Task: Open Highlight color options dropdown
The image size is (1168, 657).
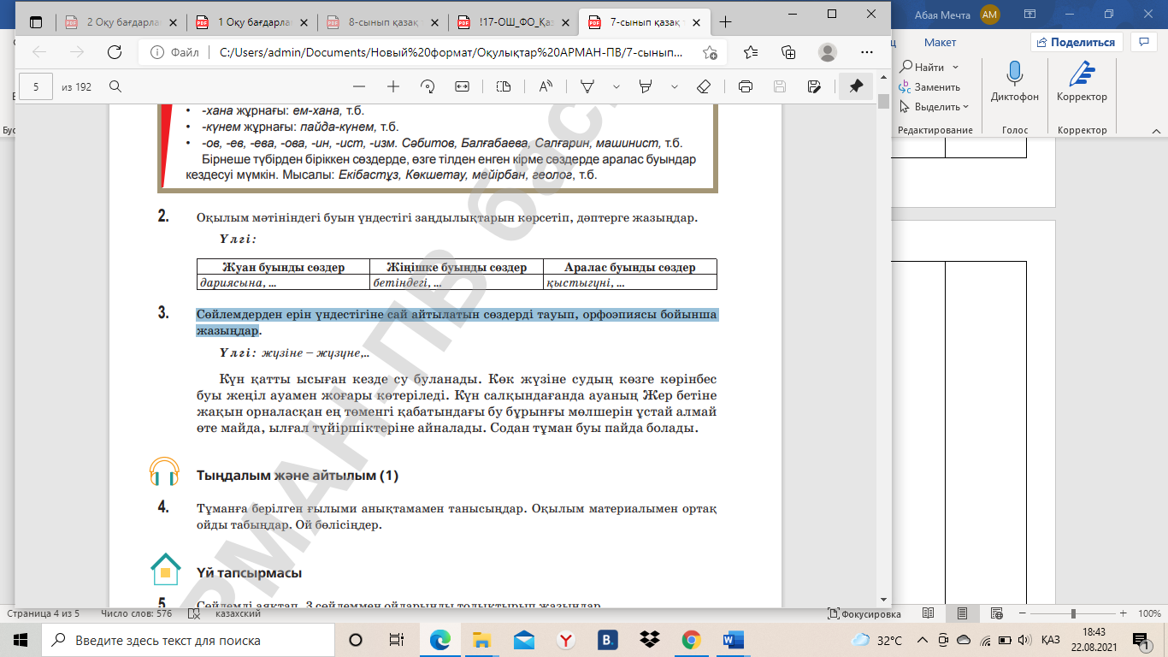Action: (675, 86)
